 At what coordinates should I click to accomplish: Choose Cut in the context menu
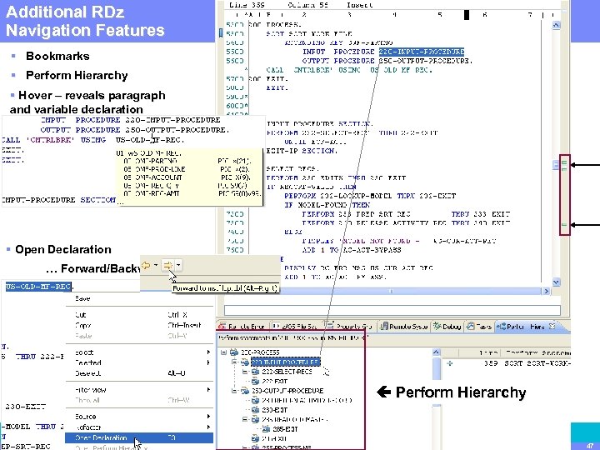[139, 314]
